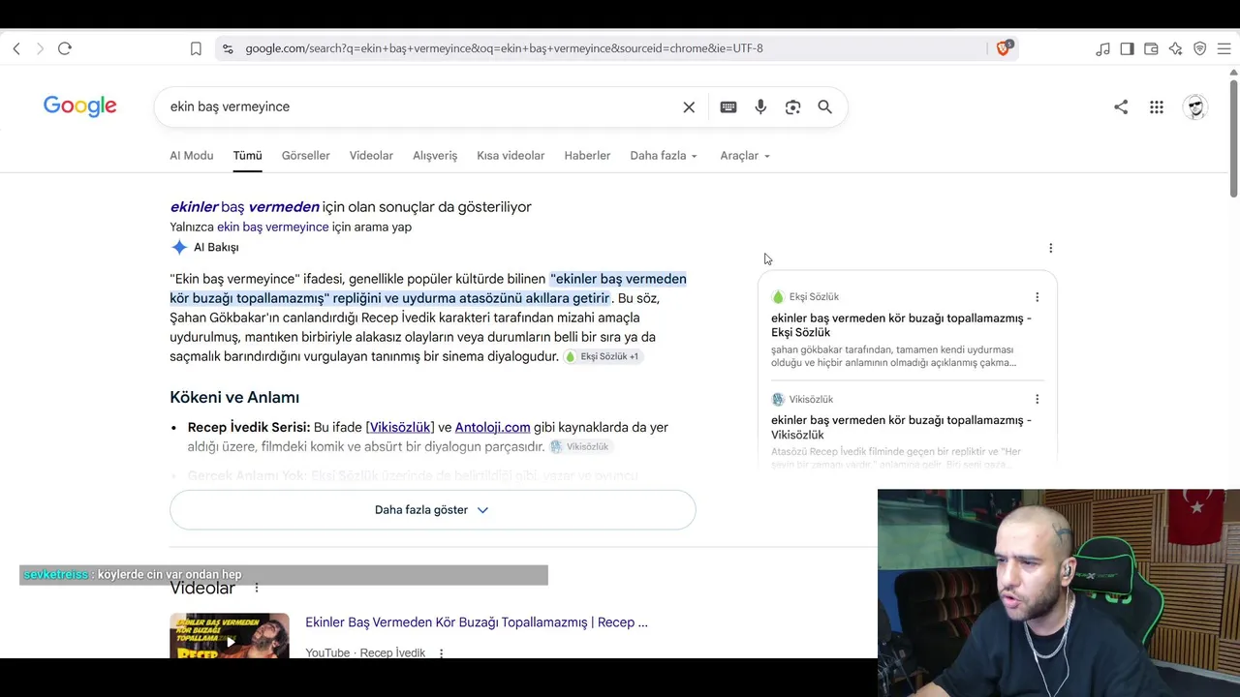Screen dimensions: 1240x697
Task: Follow the Antoloji.com link
Action: point(492,427)
